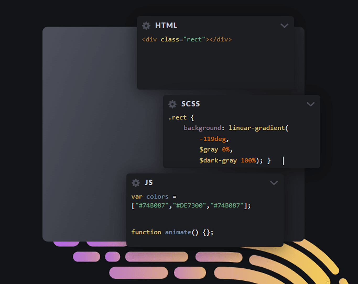Click the "#DE7300" color string
This screenshot has width=358, height=284.
[x=189, y=206]
